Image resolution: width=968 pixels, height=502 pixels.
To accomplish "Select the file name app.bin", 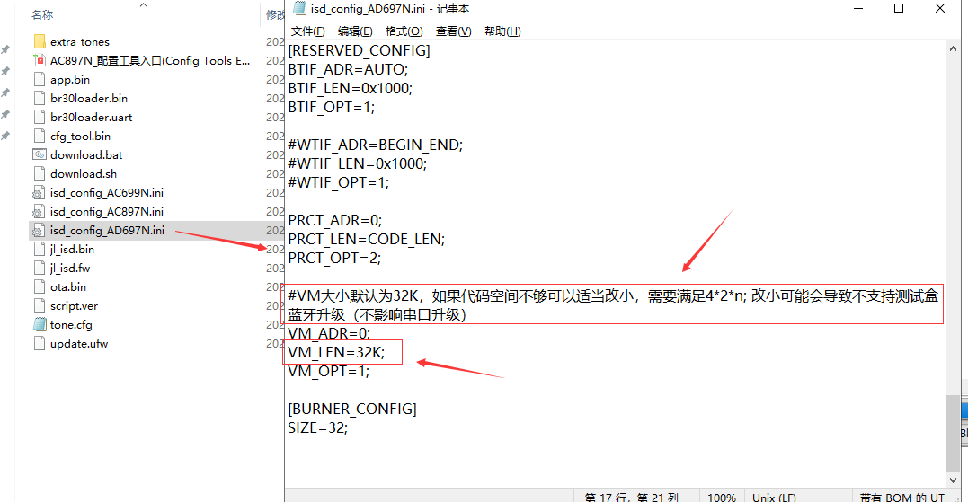I will [70, 80].
